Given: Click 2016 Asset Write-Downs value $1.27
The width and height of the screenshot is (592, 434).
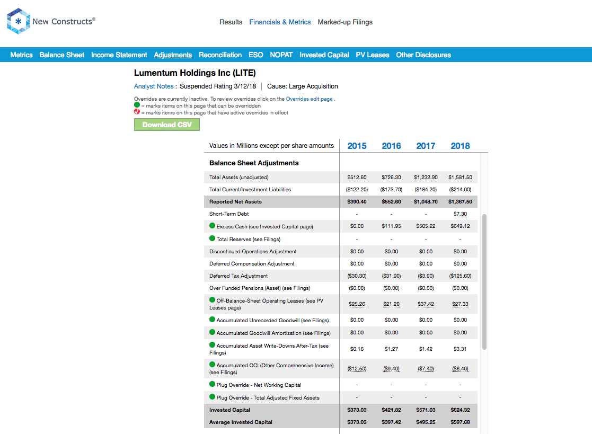Looking at the screenshot, I should [391, 349].
